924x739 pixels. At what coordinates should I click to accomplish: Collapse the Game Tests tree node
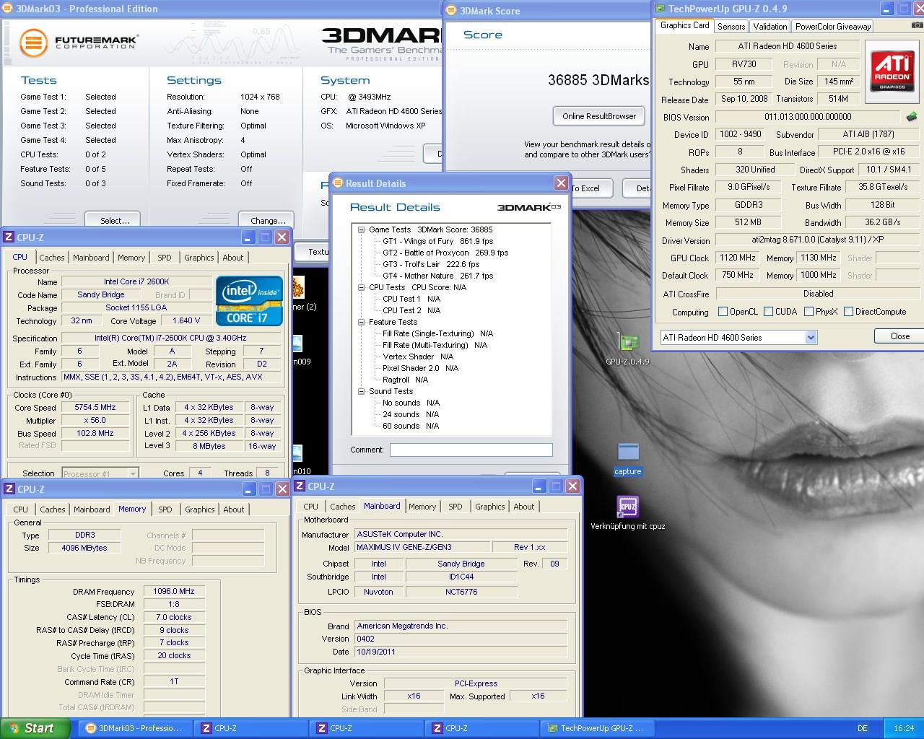[361, 229]
